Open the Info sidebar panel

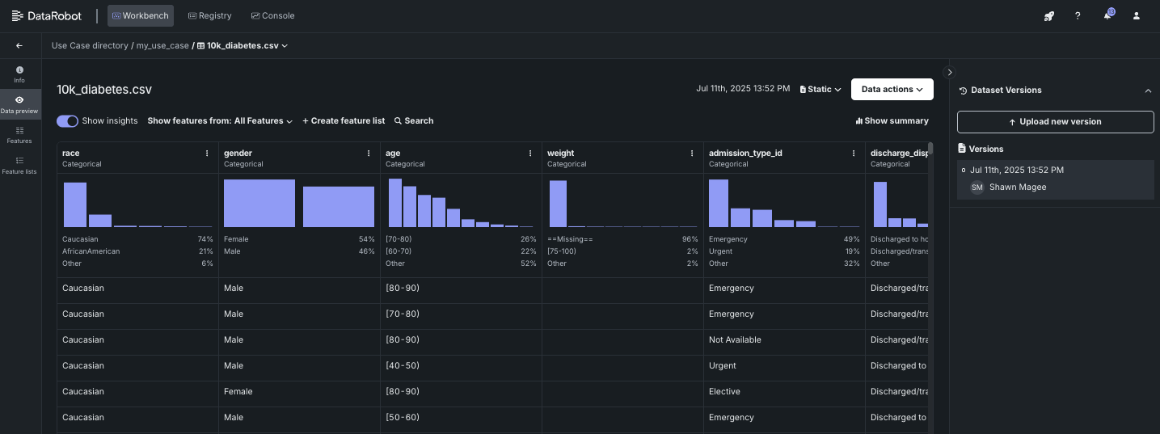tap(19, 74)
